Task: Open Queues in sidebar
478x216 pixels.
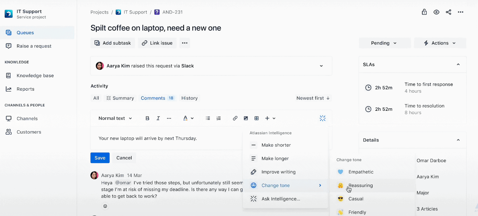Action: (x=37, y=33)
